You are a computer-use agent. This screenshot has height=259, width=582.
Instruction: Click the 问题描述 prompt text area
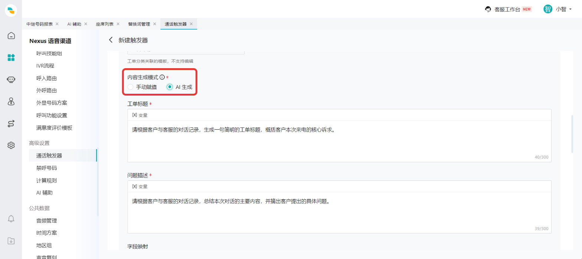(339, 213)
